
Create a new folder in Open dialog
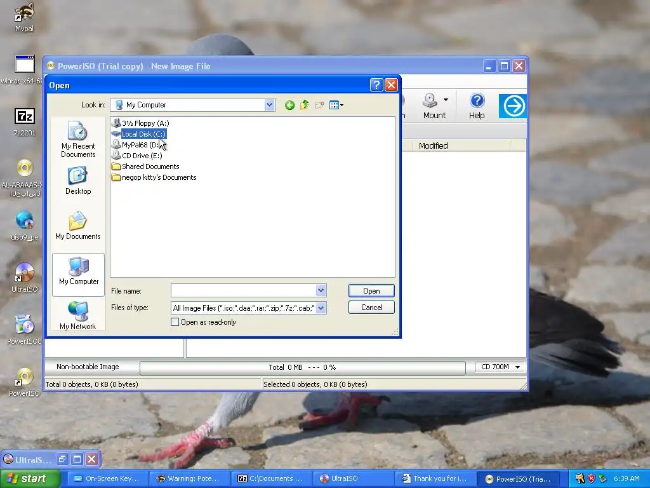[319, 105]
